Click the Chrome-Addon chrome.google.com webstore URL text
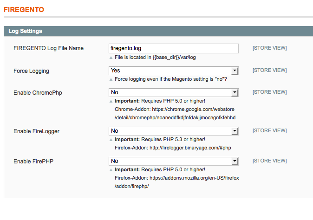The image size is (313, 220). tap(175, 114)
